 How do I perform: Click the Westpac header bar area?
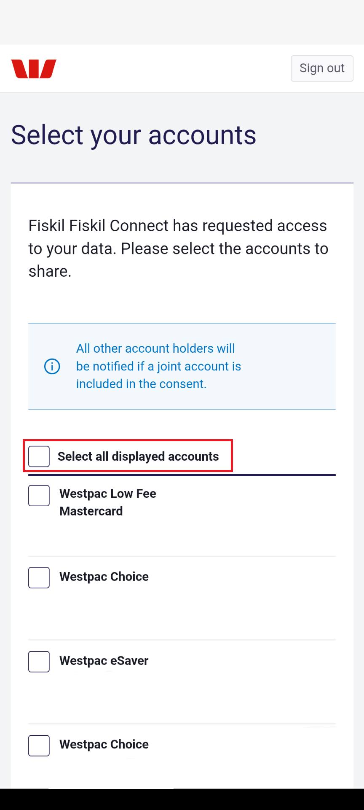coord(182,68)
